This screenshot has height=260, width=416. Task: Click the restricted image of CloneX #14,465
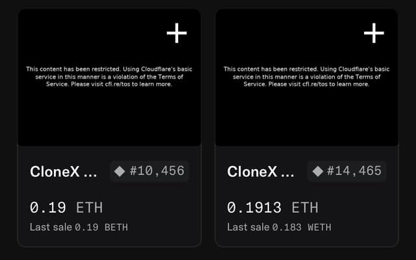coord(307,77)
